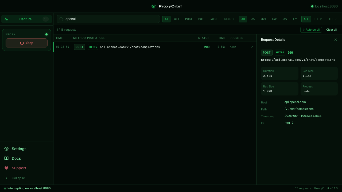Screen dimensions: 342x192
Task: Open Settings via the gear icon
Action: coord(6,149)
